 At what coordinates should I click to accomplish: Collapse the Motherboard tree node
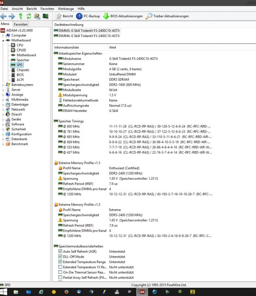pos(3,40)
